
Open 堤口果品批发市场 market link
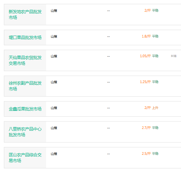tap(25, 37)
